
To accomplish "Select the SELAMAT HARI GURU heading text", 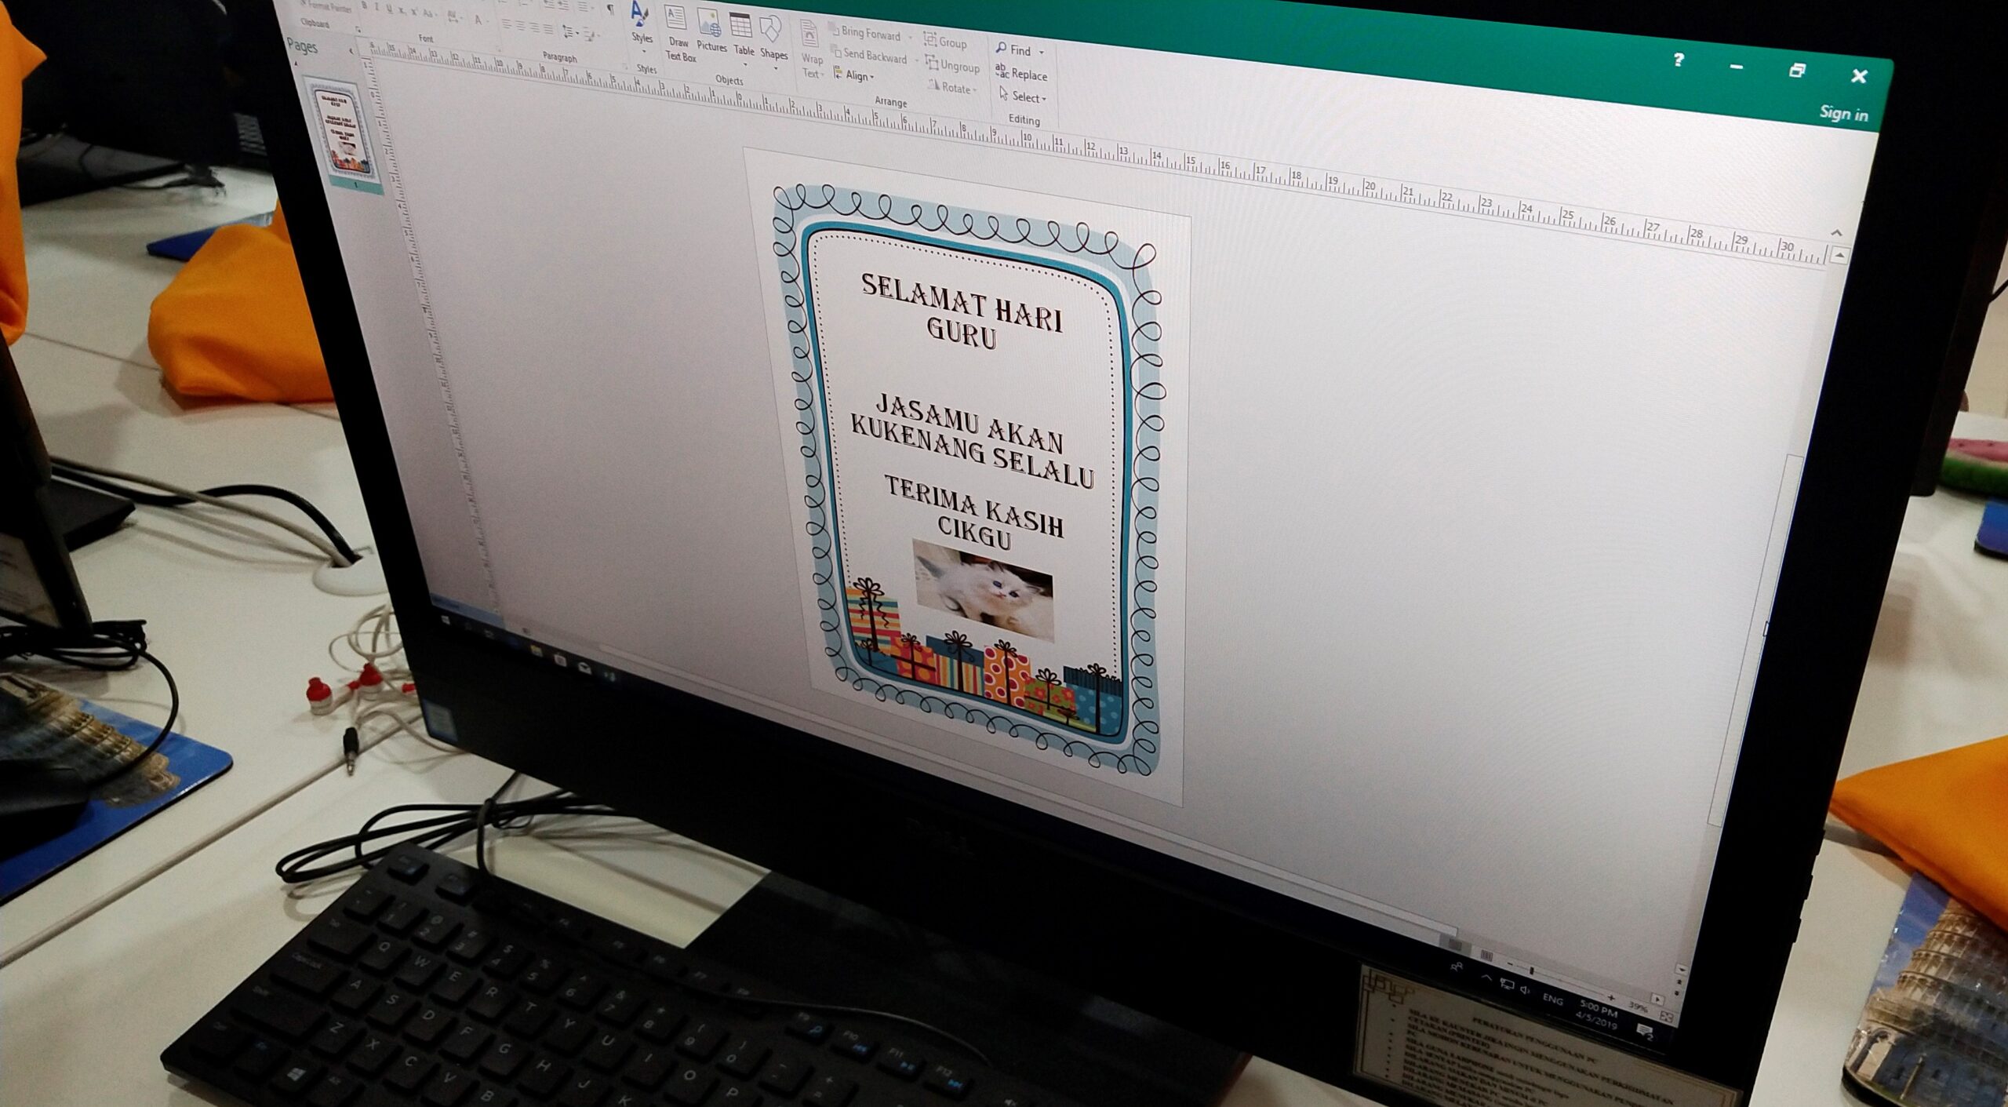I will 962,311.
